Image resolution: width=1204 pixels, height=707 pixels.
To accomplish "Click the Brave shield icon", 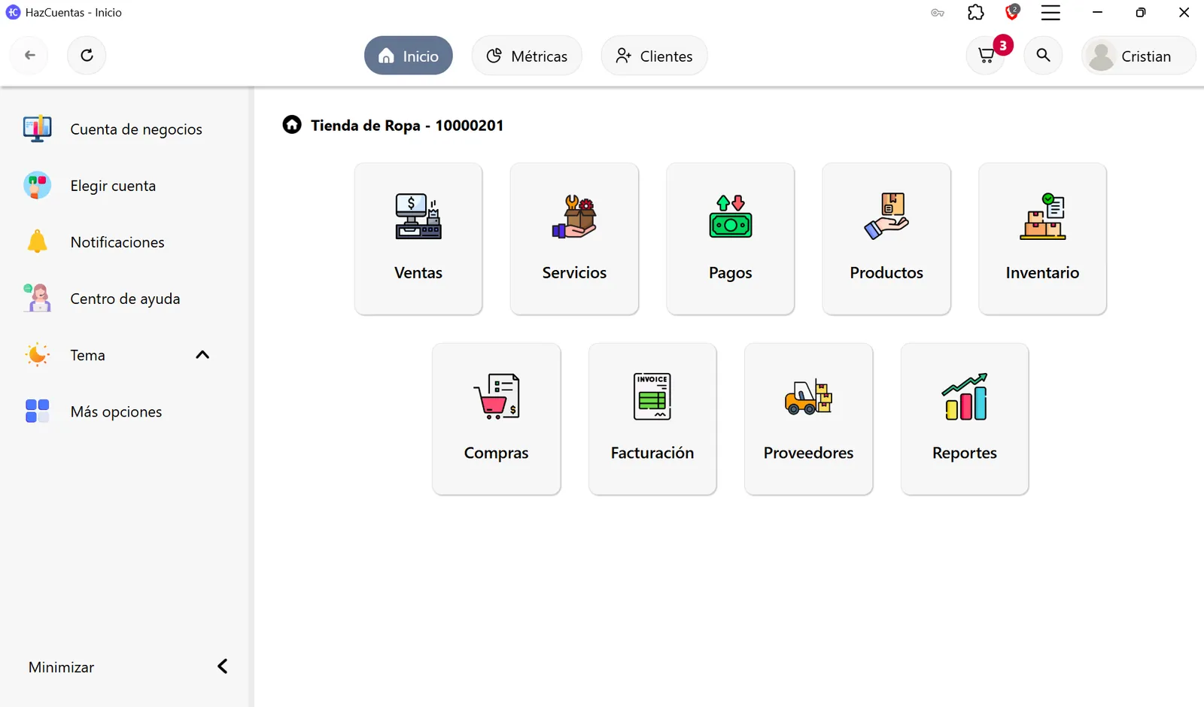I will pos(1012,13).
